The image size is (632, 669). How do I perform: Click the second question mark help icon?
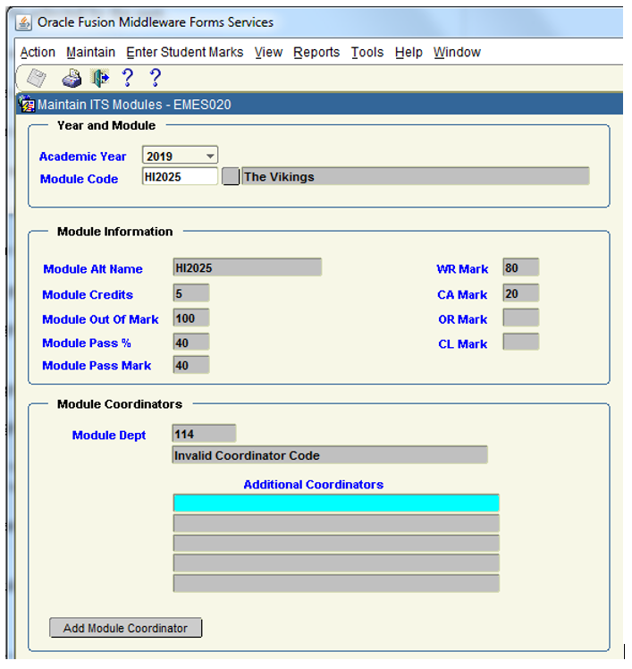155,79
